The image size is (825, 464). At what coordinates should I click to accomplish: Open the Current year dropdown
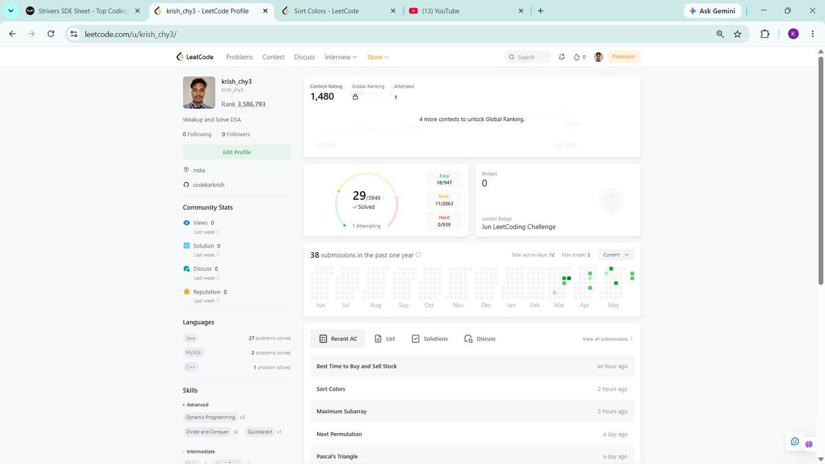pos(616,254)
